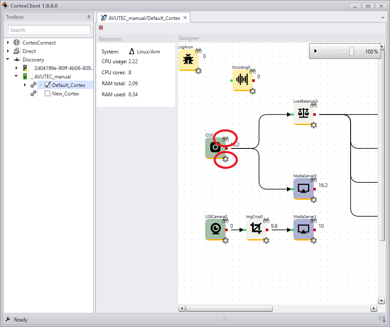Select the USBCamera0 webcam node
390x327 pixels.
point(215,229)
